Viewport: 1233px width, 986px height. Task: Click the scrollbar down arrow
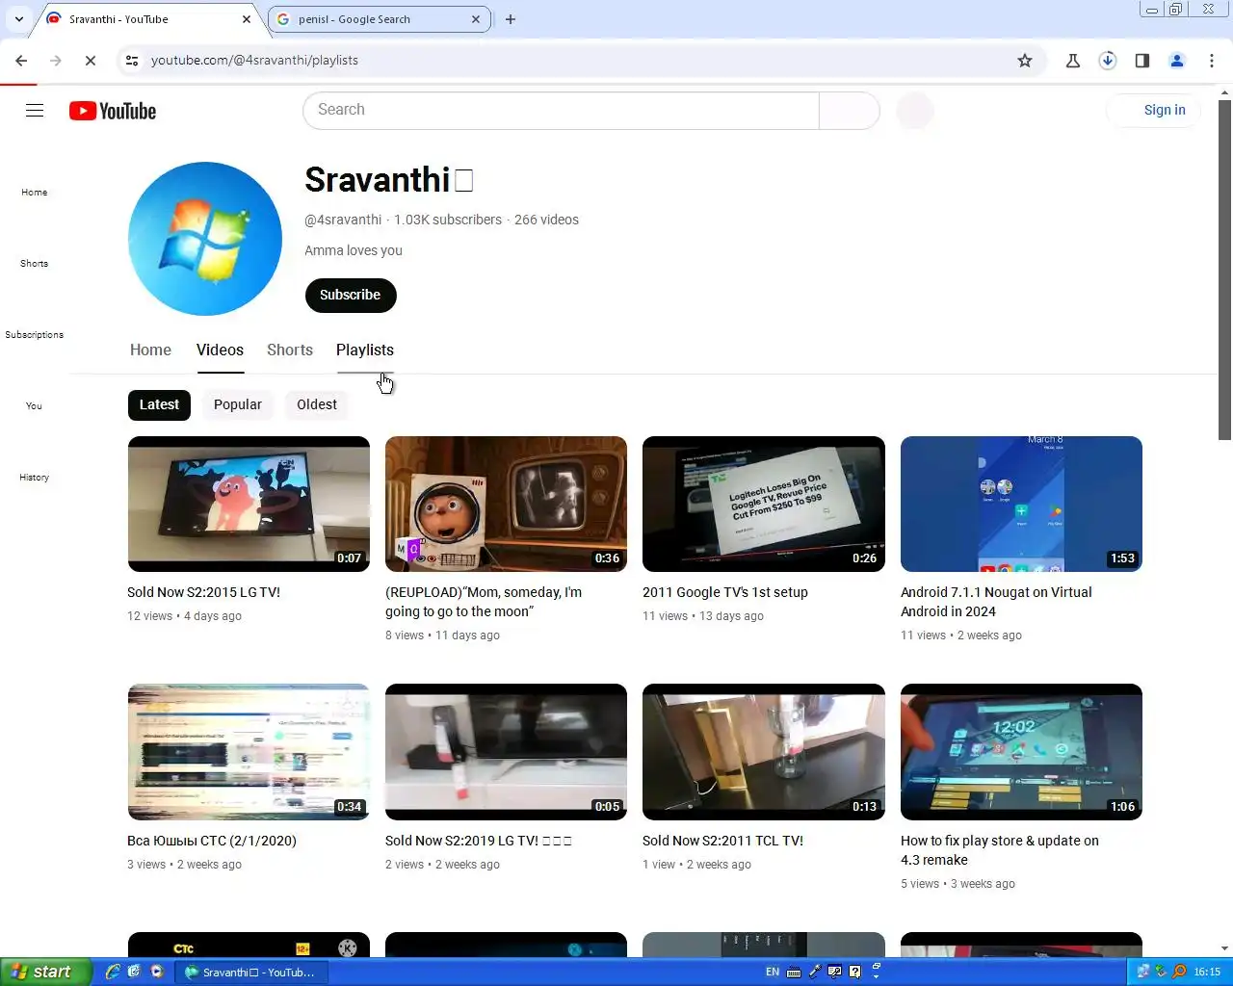pos(1224,948)
